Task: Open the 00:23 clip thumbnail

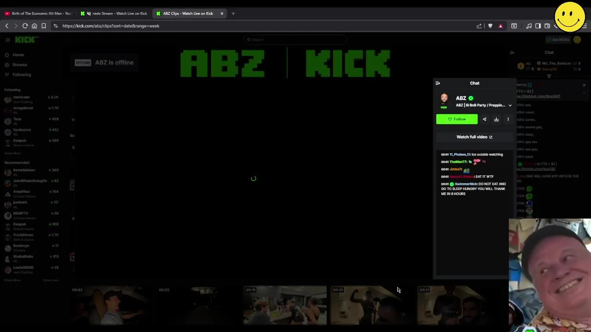Action: click(x=198, y=305)
